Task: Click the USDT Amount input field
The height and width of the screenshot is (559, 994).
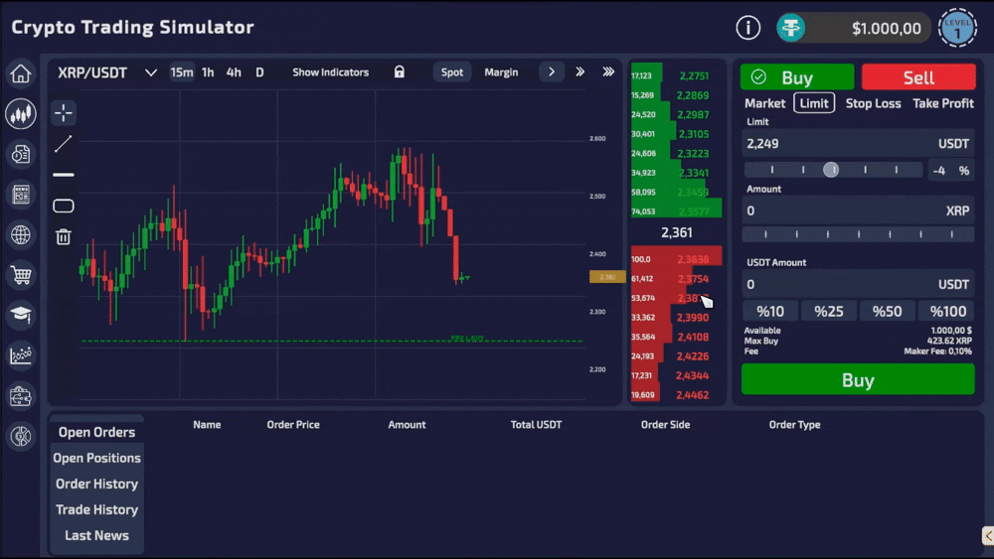Action: tap(858, 284)
